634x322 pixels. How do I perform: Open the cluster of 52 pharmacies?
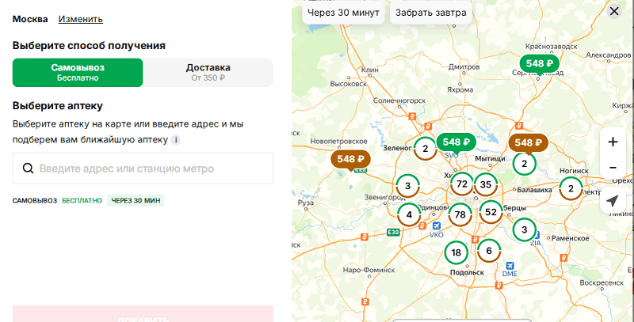(x=491, y=212)
